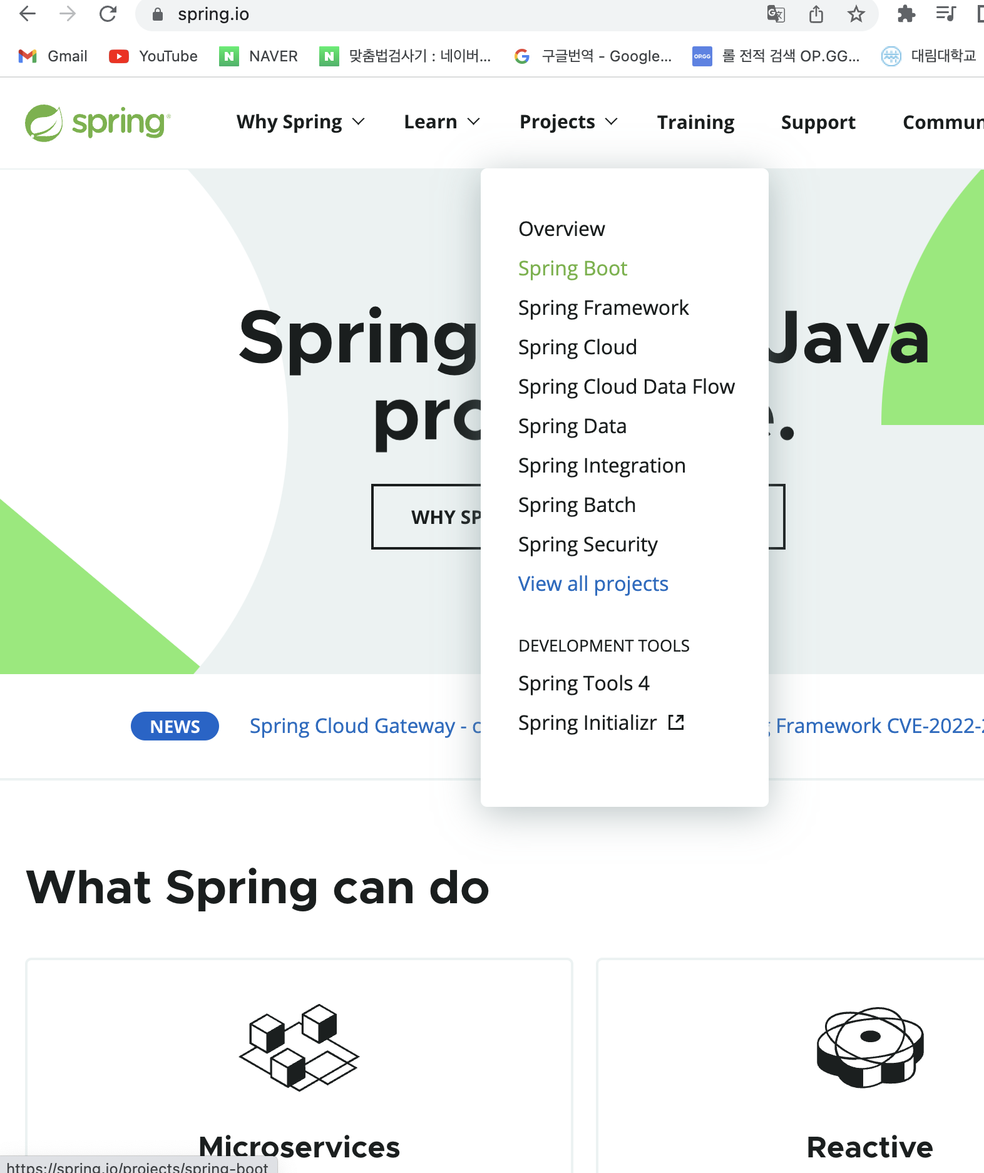Select Spring Framework in the menu
The image size is (984, 1173).
603,308
